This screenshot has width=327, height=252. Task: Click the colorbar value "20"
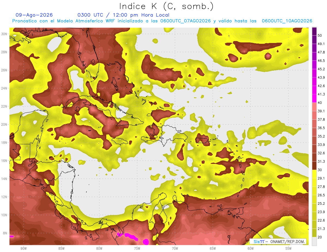click(320, 237)
